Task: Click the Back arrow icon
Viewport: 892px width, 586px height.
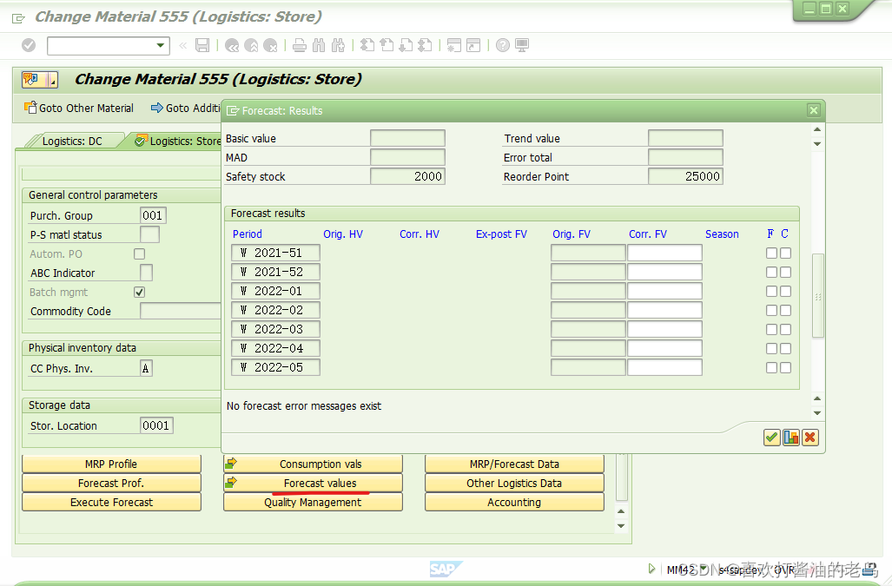Action: tap(231, 45)
